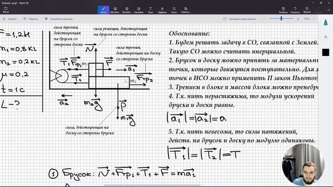Image resolution: width=333 pixels, height=187 pixels.
Task: Close the Paint 3D window
Action: (x=329, y=3)
